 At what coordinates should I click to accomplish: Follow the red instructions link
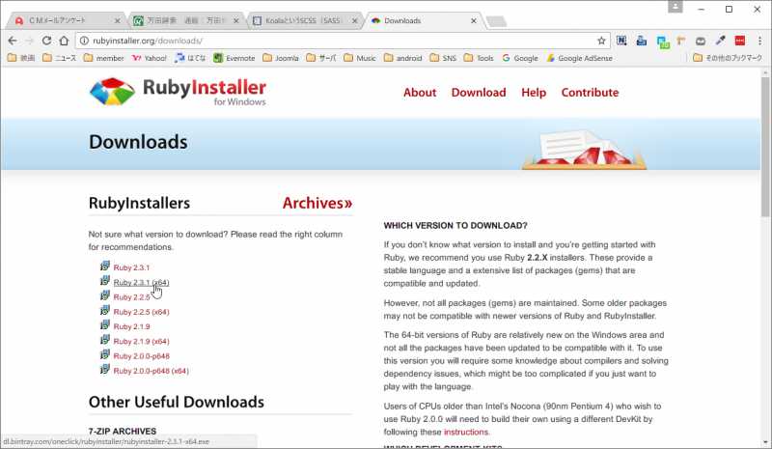point(466,433)
